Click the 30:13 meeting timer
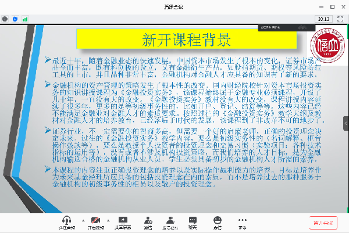The height and width of the screenshot is (233, 349). (322, 19)
